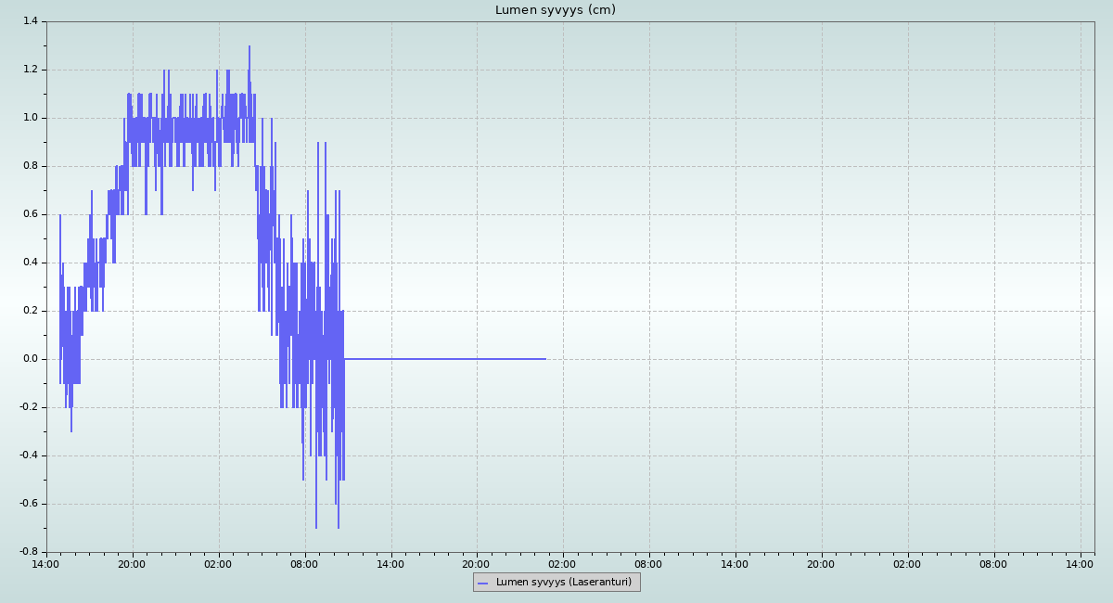Select the 0.8 value on the y-axis
Viewport: 1113px width, 603px height.
point(30,166)
